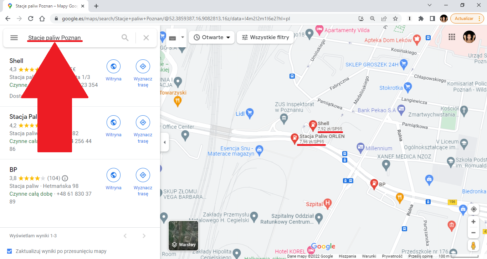Switch map layers via Warstwy thumbnail
The height and width of the screenshot is (259, 487).
pos(184,236)
